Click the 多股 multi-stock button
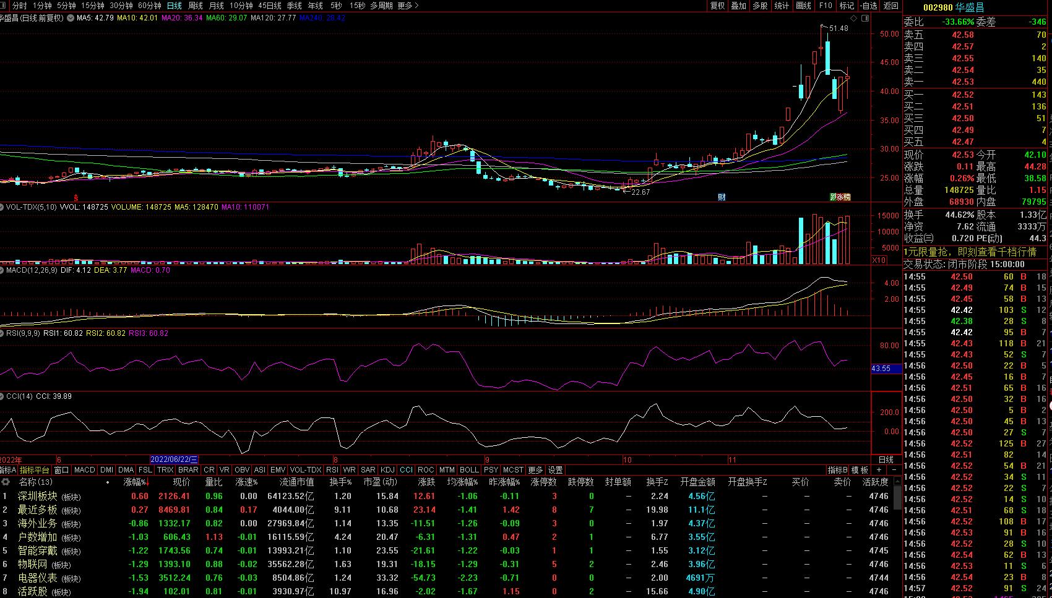Viewport: 1052px width, 598px height. [761, 6]
